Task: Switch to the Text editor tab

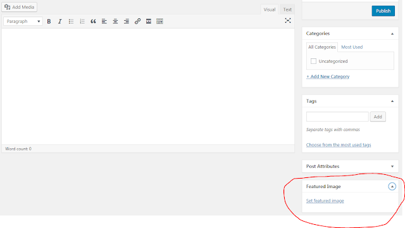Action: [287, 9]
